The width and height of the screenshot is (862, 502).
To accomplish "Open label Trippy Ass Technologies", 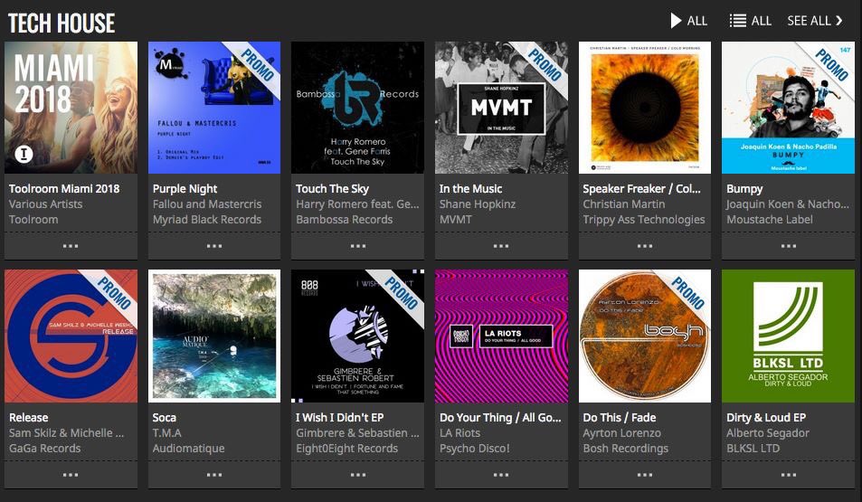I will coord(644,220).
